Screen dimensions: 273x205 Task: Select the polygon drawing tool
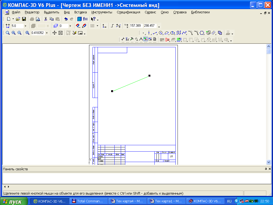(202, 33)
